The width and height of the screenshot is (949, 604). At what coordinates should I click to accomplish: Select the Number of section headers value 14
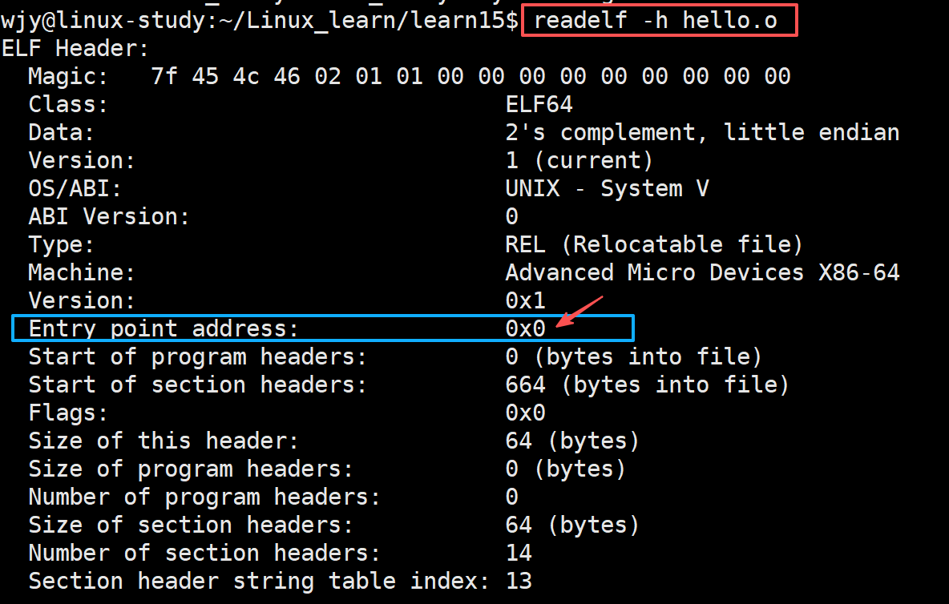pos(519,554)
